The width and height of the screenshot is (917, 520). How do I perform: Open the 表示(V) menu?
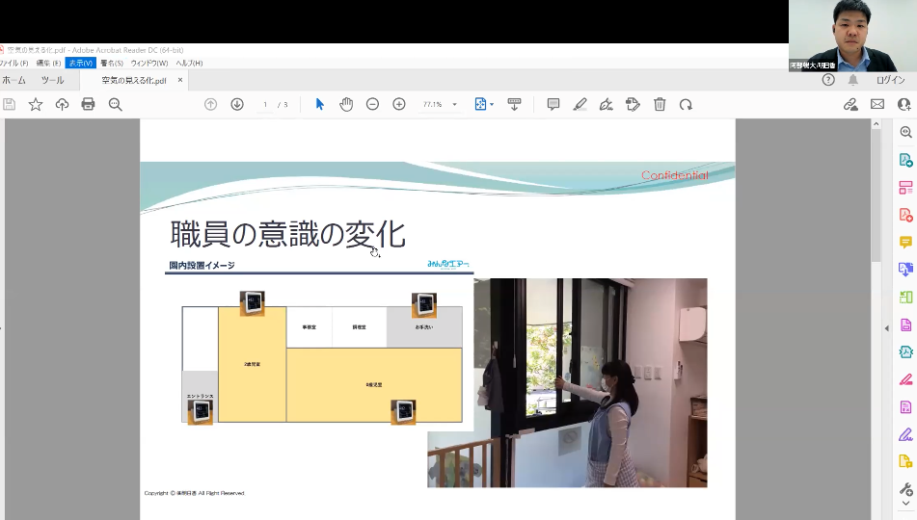tap(81, 64)
